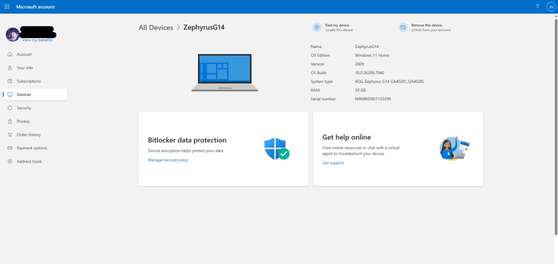Viewport: 558px width, 264px height.
Task: Click the Privacy lock icon
Action: (x=10, y=121)
